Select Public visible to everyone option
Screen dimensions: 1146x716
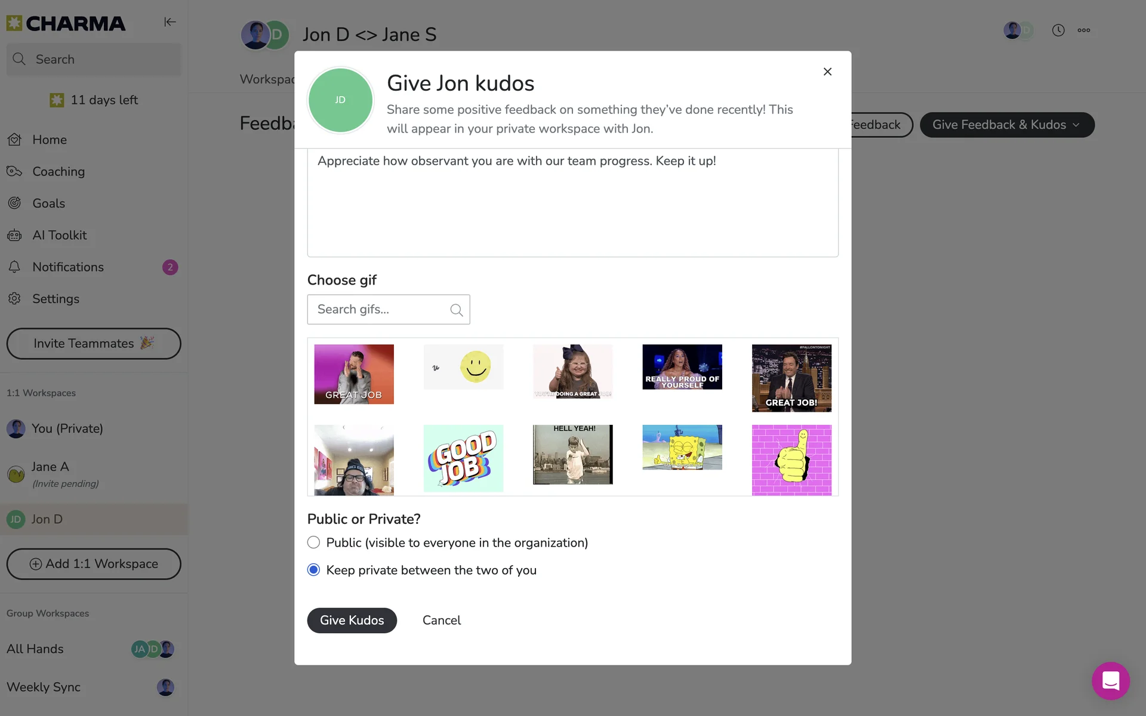pos(313,542)
